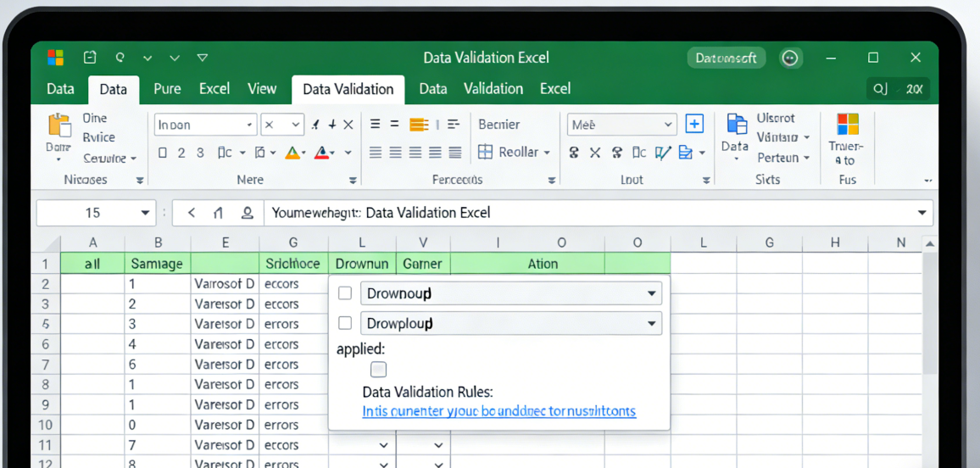Expand the Drowploup dropdown list
980x468 pixels.
[x=651, y=323]
